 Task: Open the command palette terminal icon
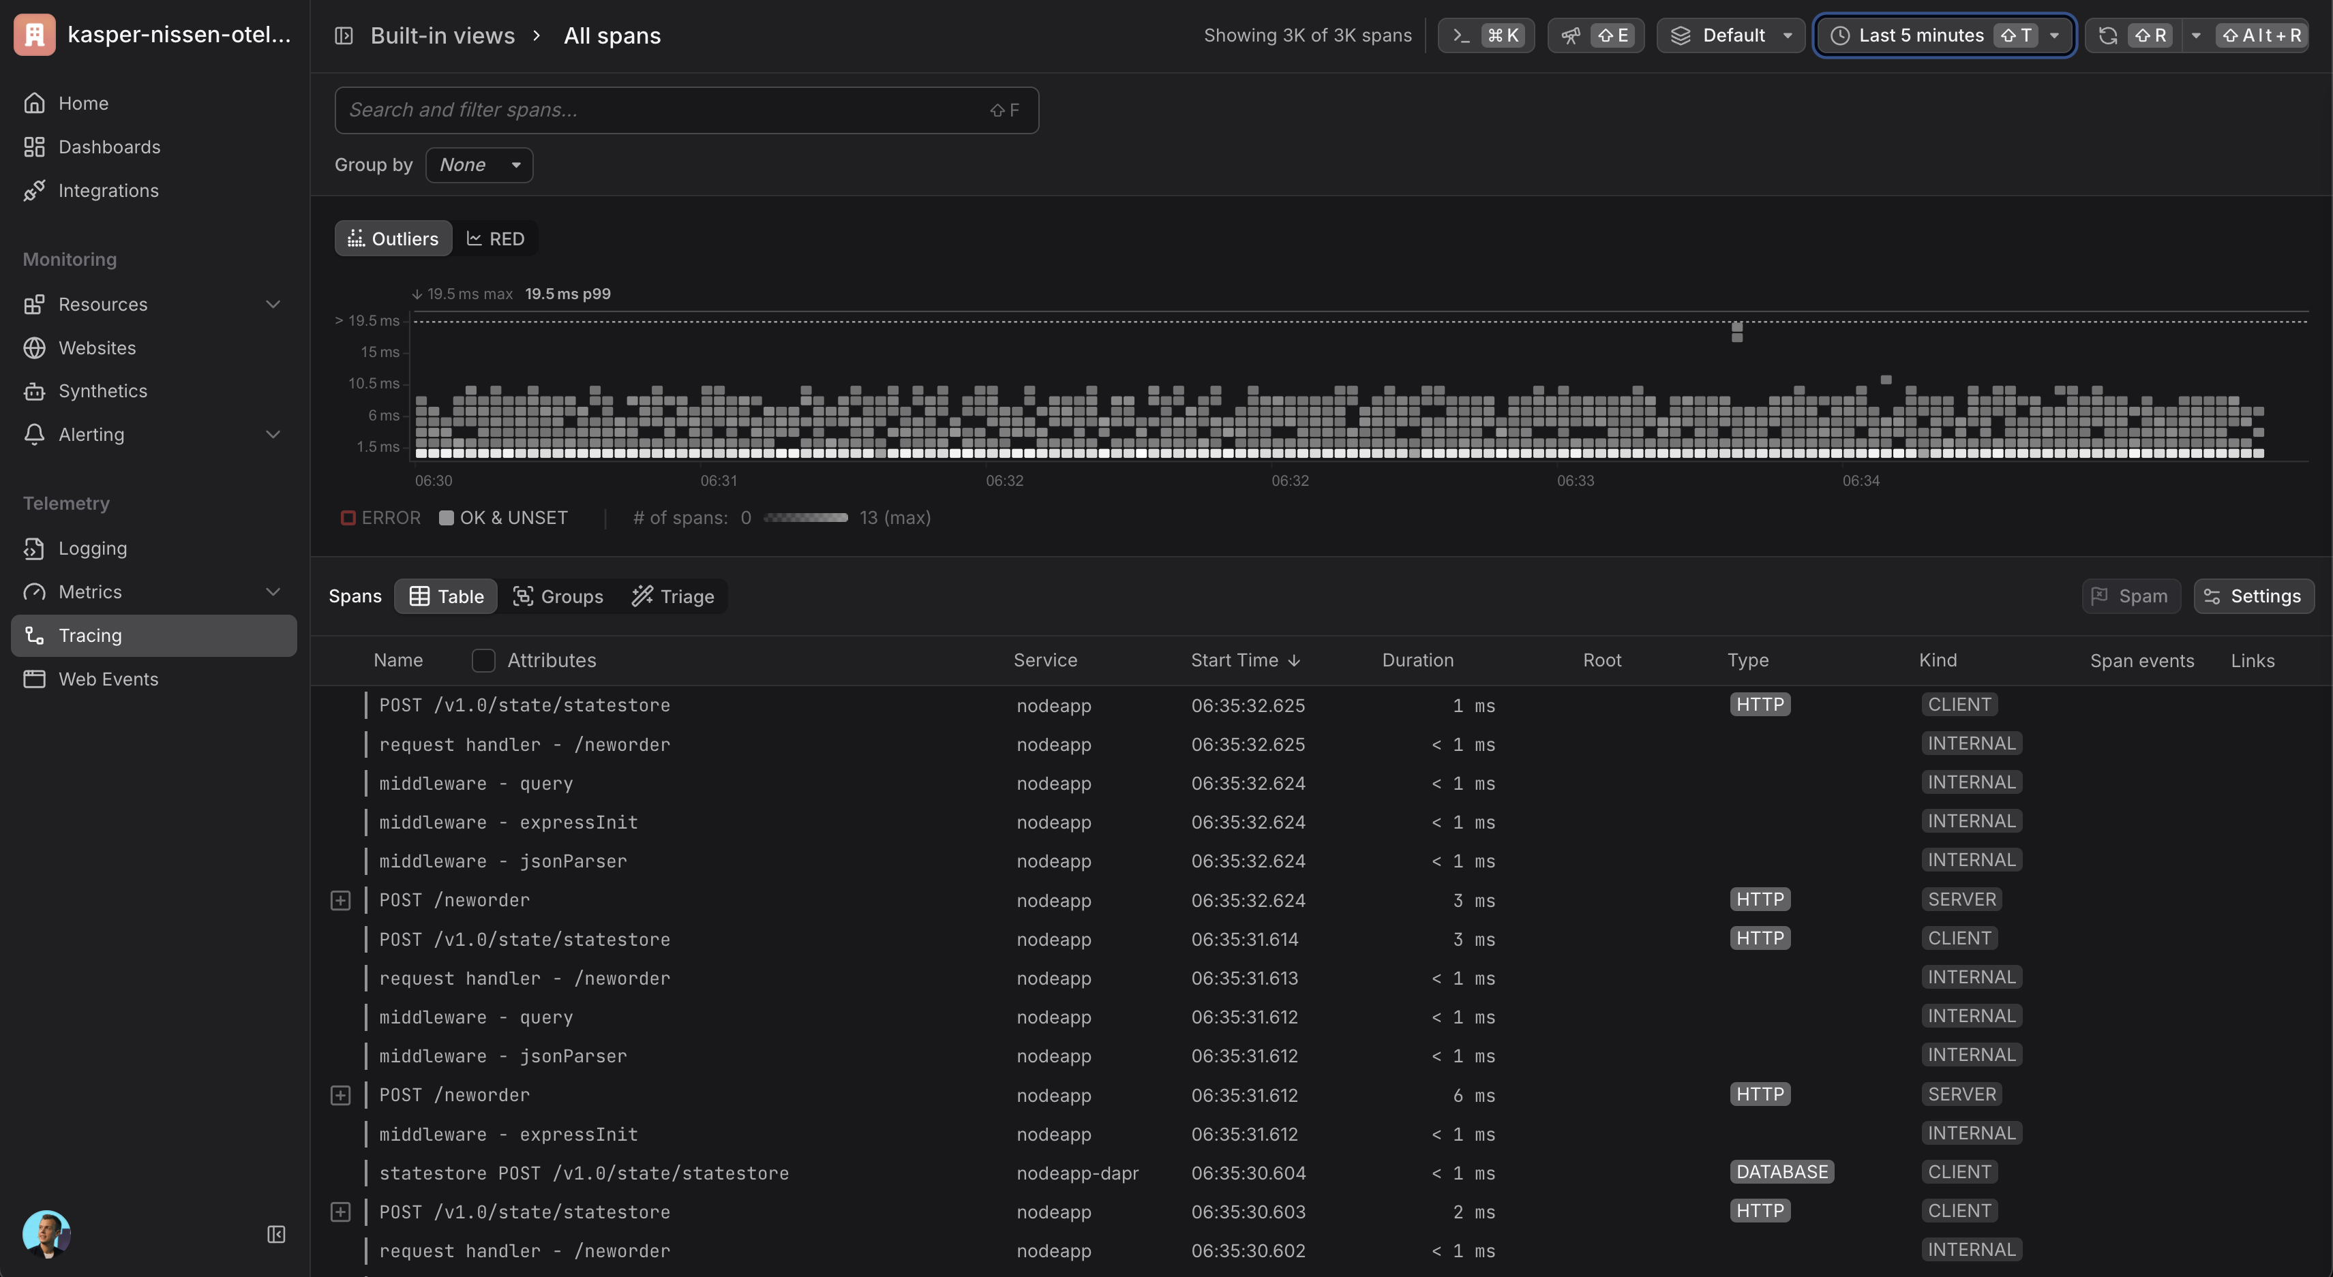pyautogui.click(x=1460, y=35)
